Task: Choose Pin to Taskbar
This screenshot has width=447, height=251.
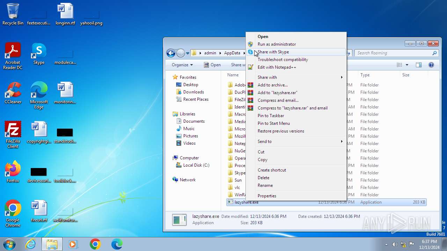Action: pos(296,116)
